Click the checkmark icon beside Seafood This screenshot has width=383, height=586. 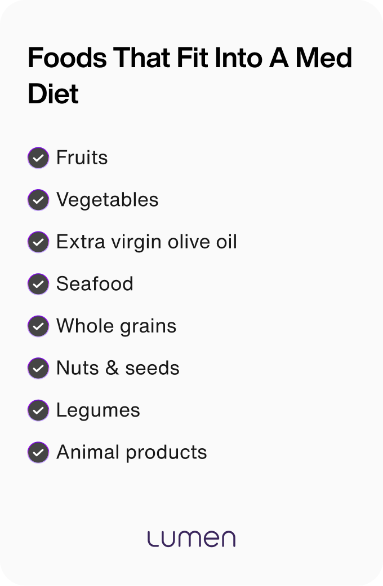pyautogui.click(x=38, y=284)
